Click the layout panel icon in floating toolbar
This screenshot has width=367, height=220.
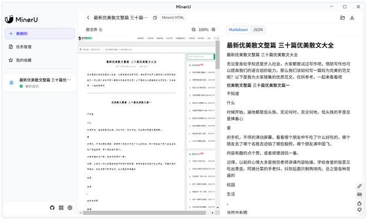click(x=360, y=194)
